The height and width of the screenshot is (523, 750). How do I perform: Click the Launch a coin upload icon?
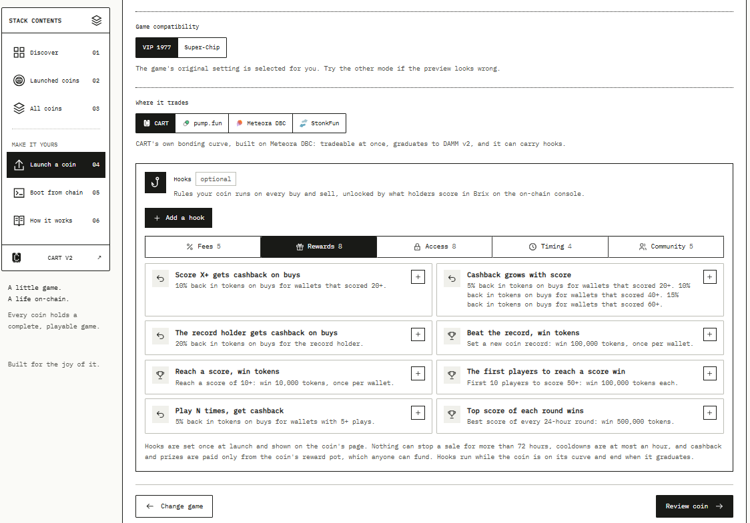[x=19, y=165]
